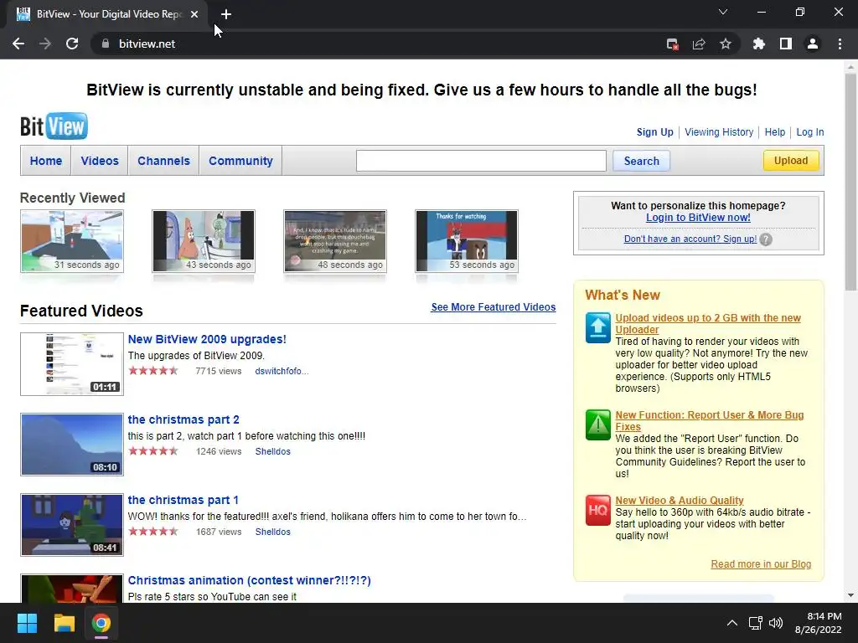Open the Videos navigation tab
This screenshot has width=858, height=643.
tap(100, 161)
